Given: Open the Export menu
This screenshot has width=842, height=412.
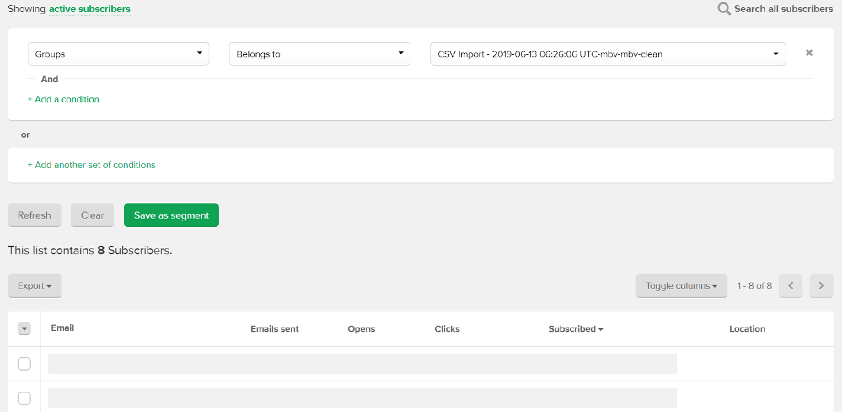Looking at the screenshot, I should (x=35, y=286).
